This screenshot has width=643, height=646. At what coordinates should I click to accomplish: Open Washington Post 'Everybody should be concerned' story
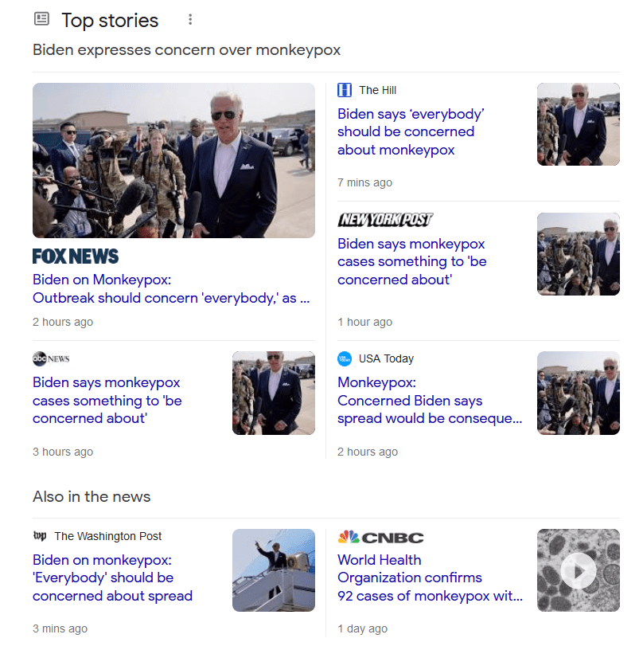click(x=112, y=578)
